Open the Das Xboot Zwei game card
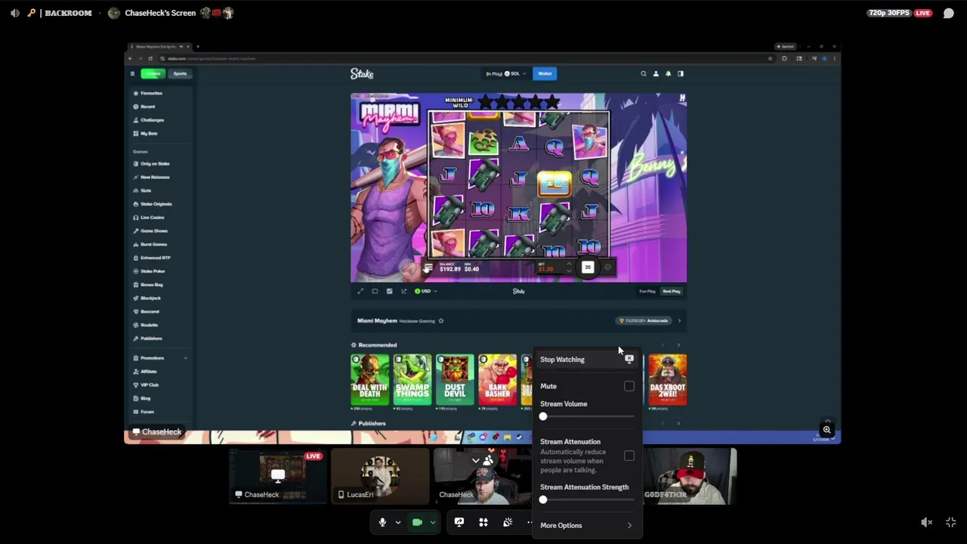Image resolution: width=967 pixels, height=544 pixels. (x=668, y=379)
